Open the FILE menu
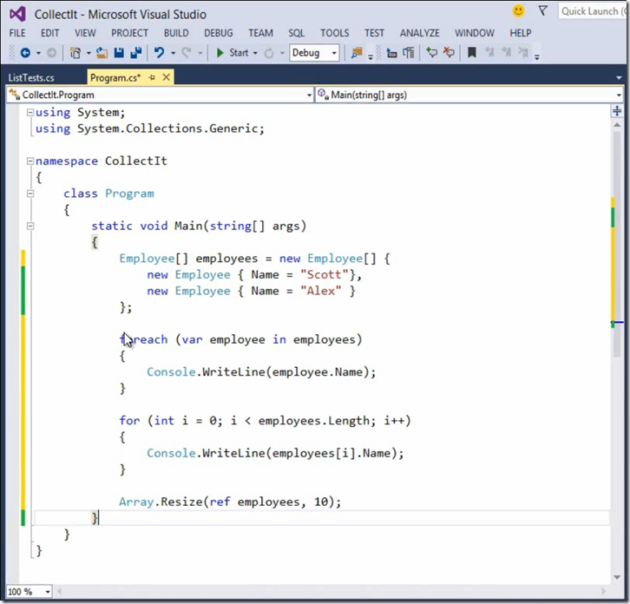The height and width of the screenshot is (604, 630). pyautogui.click(x=17, y=33)
